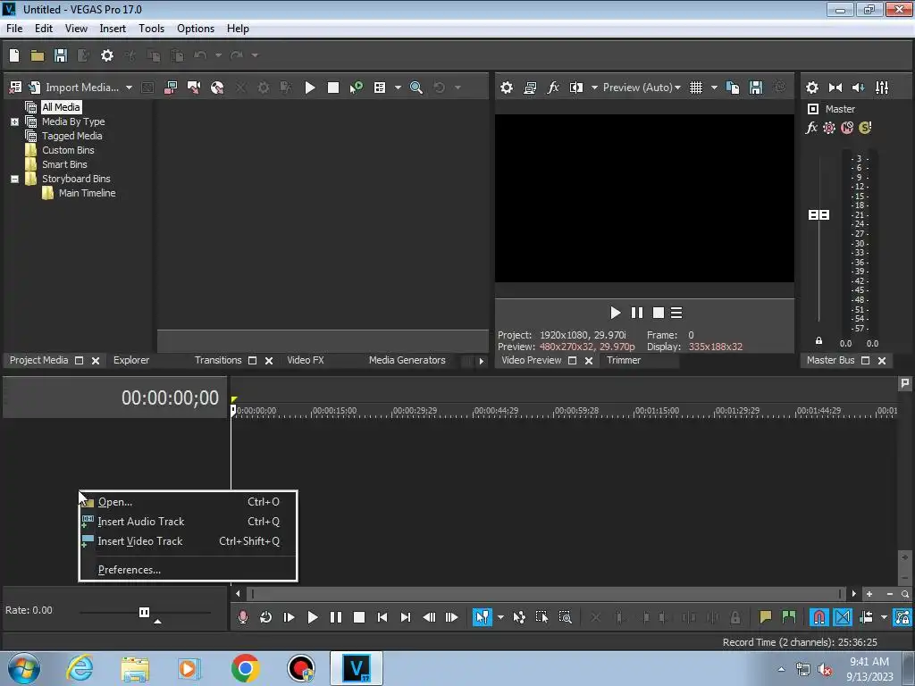The height and width of the screenshot is (686, 915).
Task: Adjust the Master volume fader handle
Action: click(x=818, y=215)
